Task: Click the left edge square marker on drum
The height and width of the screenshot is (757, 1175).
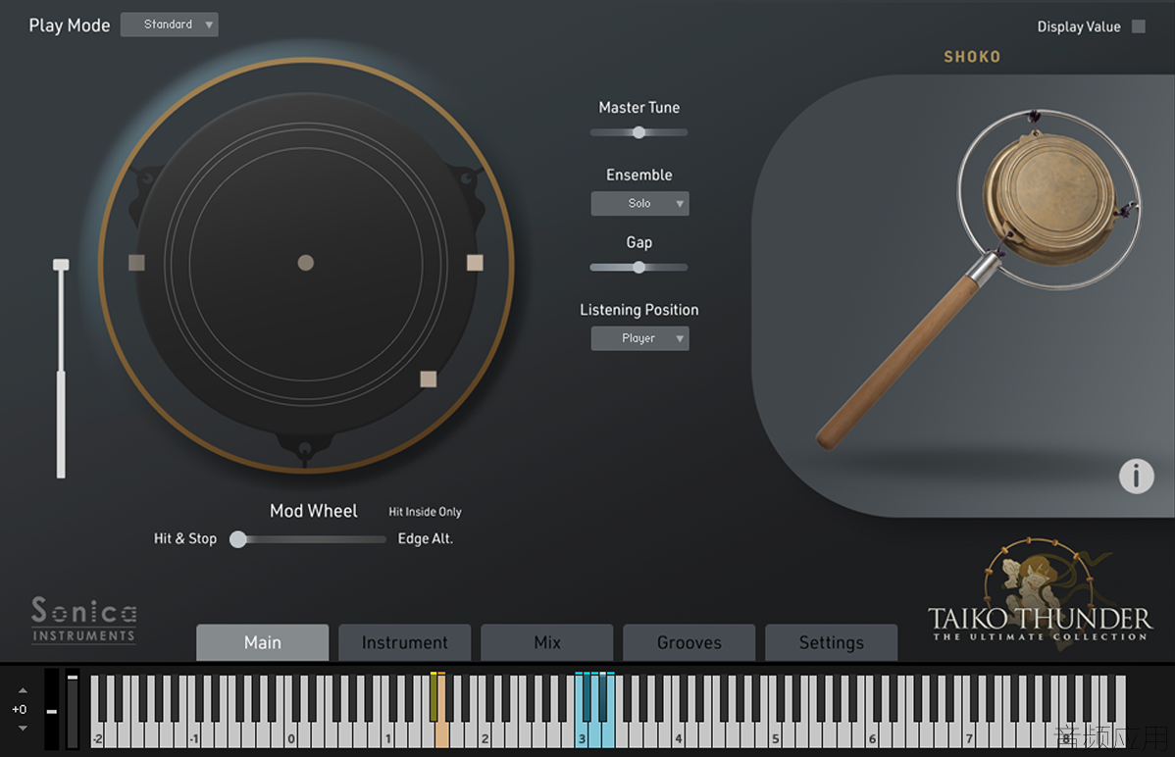Action: point(136,263)
